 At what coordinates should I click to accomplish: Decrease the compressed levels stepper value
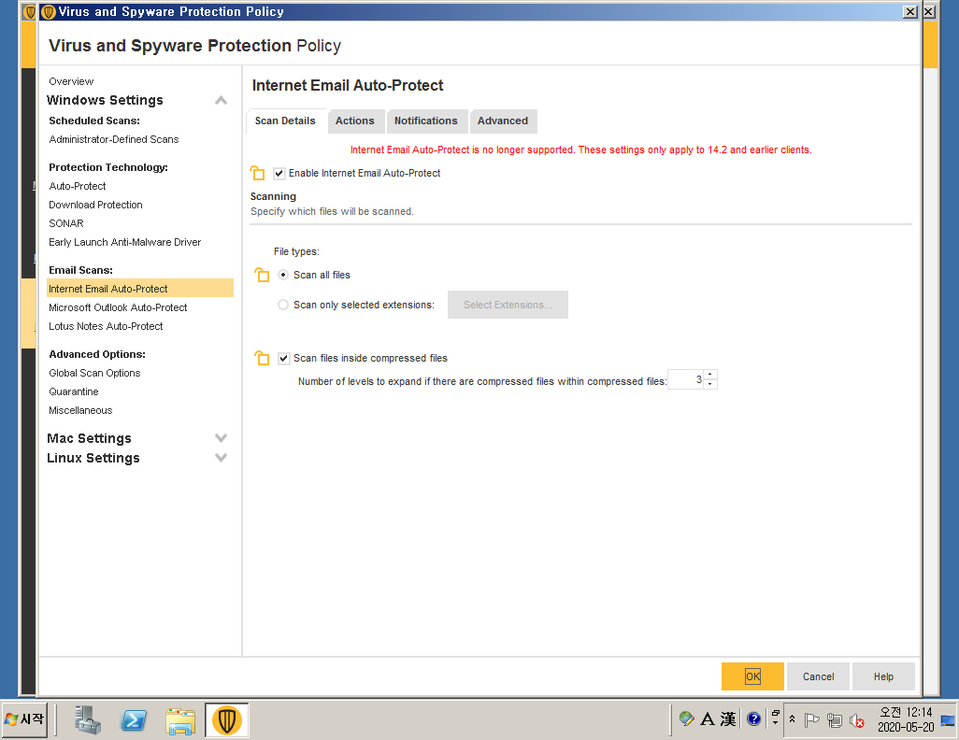710,384
